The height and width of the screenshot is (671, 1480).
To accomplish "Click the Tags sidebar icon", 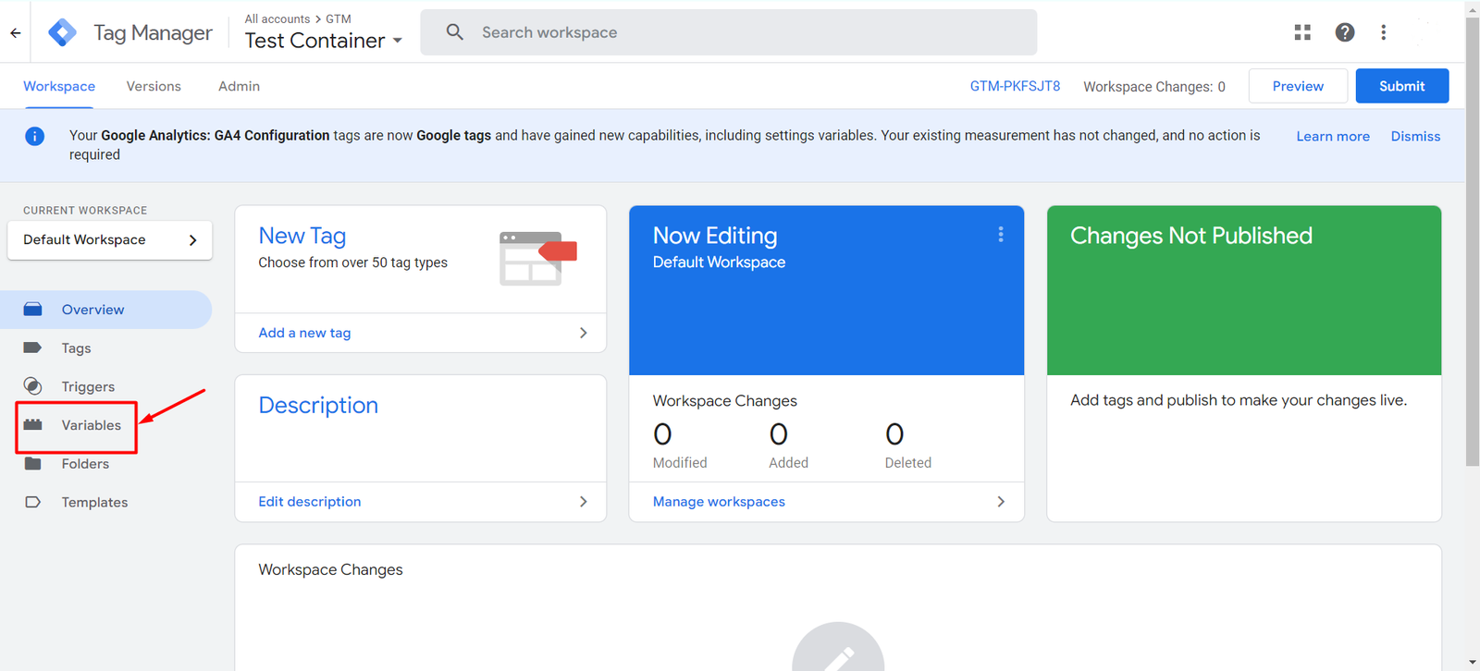I will tap(32, 348).
